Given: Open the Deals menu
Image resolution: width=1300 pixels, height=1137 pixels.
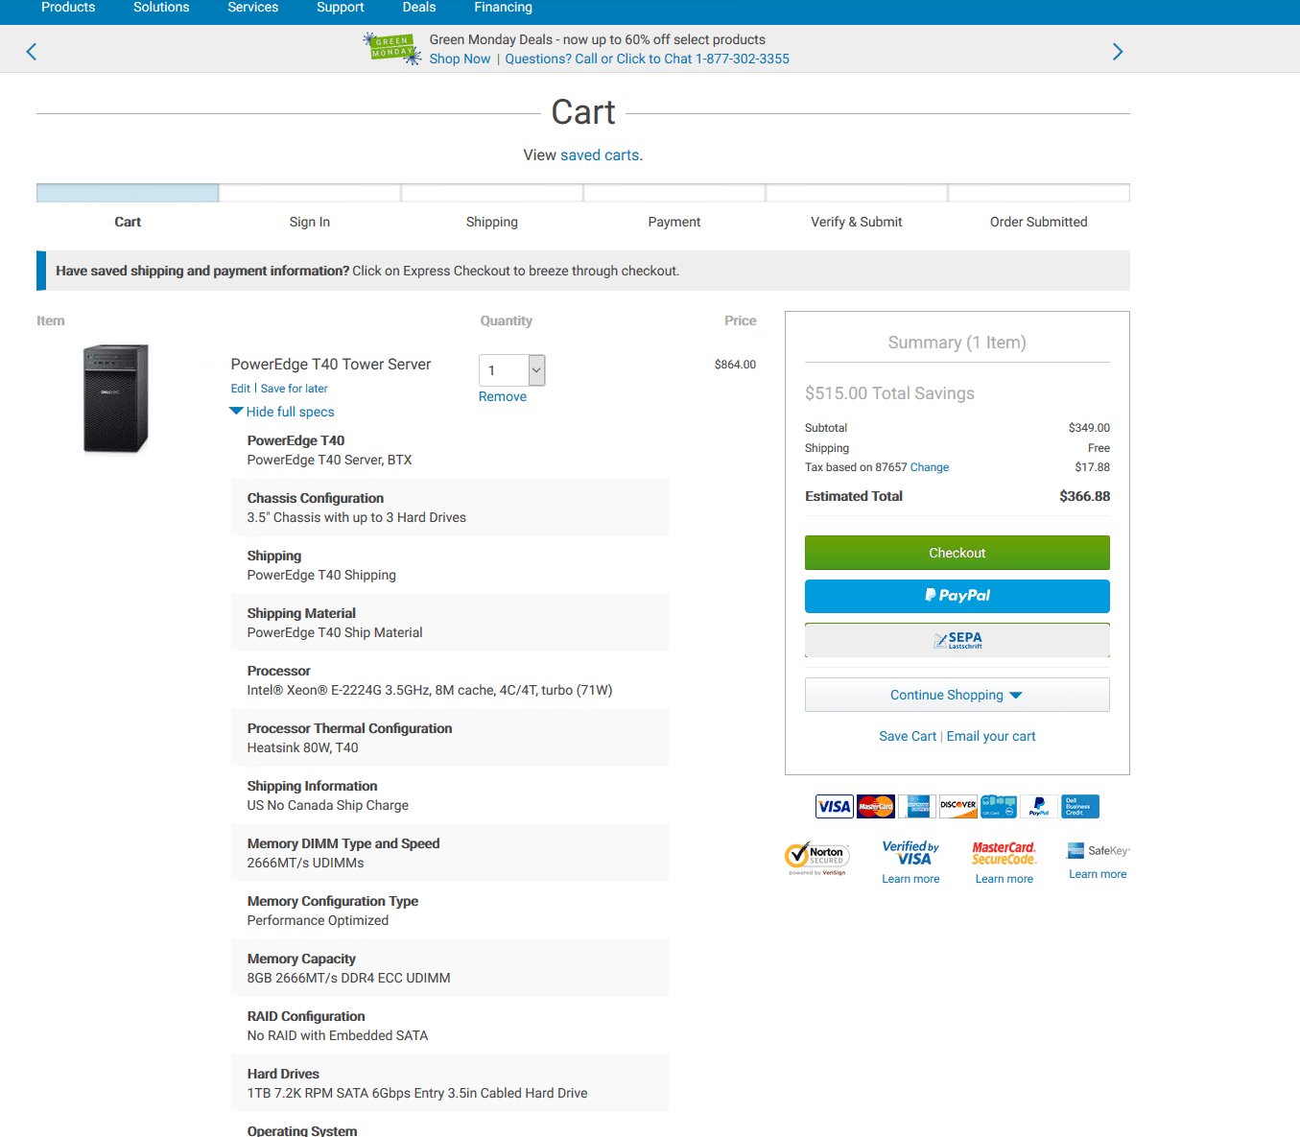Looking at the screenshot, I should [x=419, y=8].
